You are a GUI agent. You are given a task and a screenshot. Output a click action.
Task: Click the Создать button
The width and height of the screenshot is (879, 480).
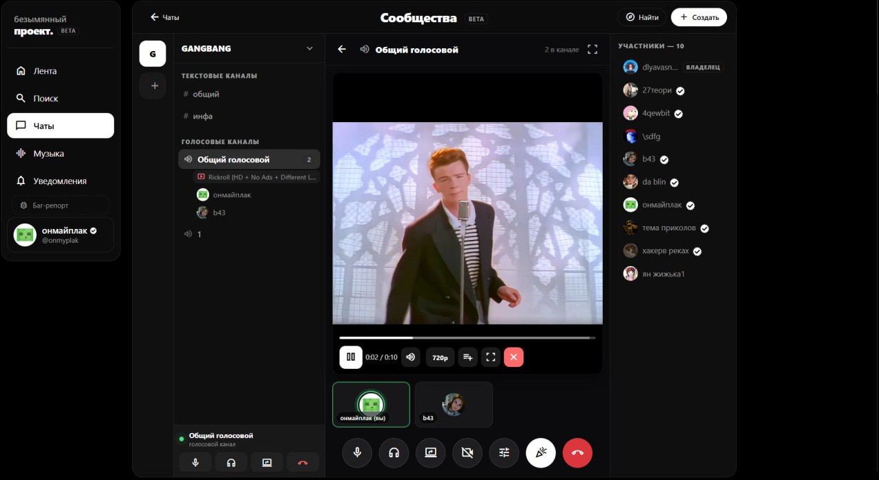699,17
